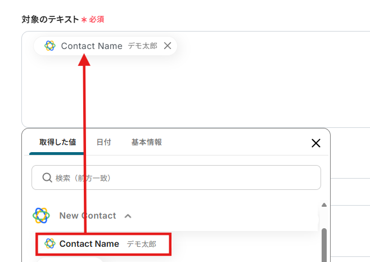Click the デモ太郎 sample value in list

click(141, 244)
